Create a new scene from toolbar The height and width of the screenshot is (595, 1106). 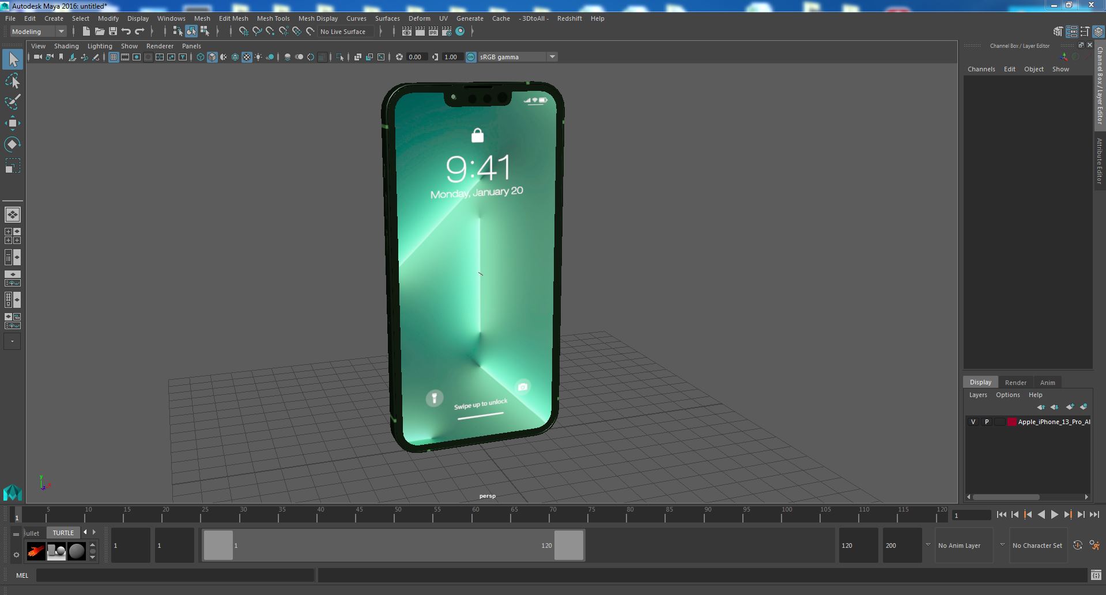[x=86, y=32]
